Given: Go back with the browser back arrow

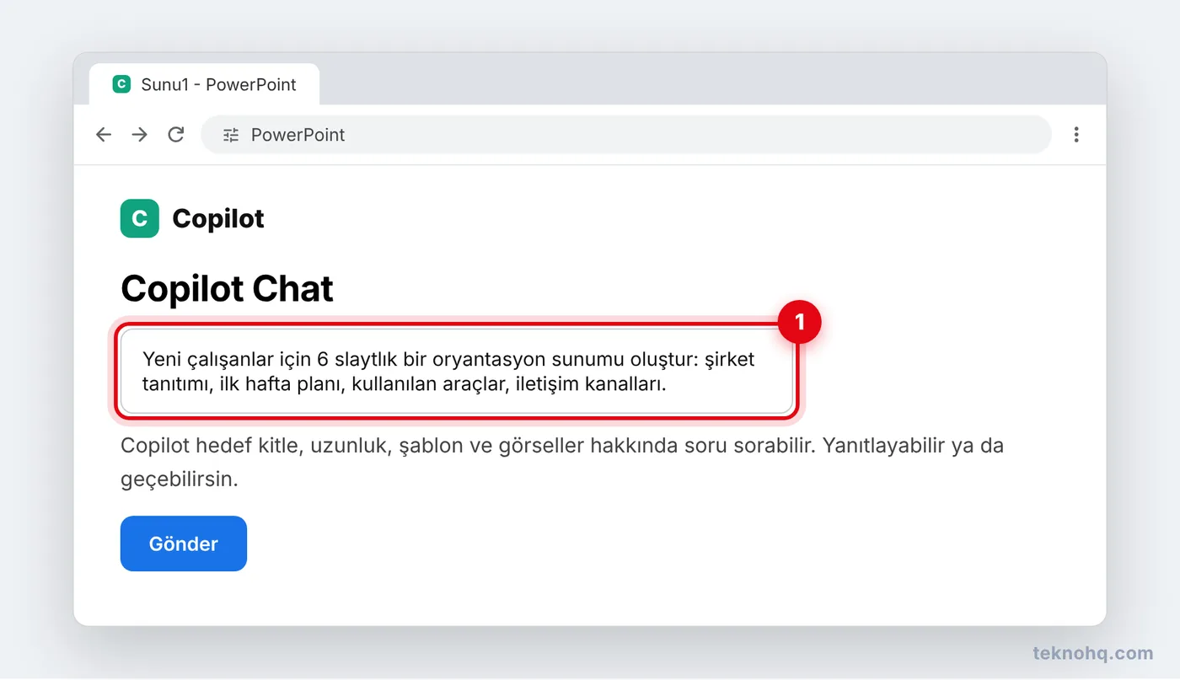Looking at the screenshot, I should [104, 135].
